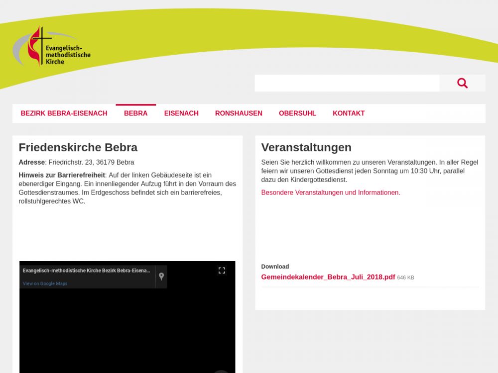498x373 pixels.
Task: Click the 646 KB file size label
Action: coord(405,278)
